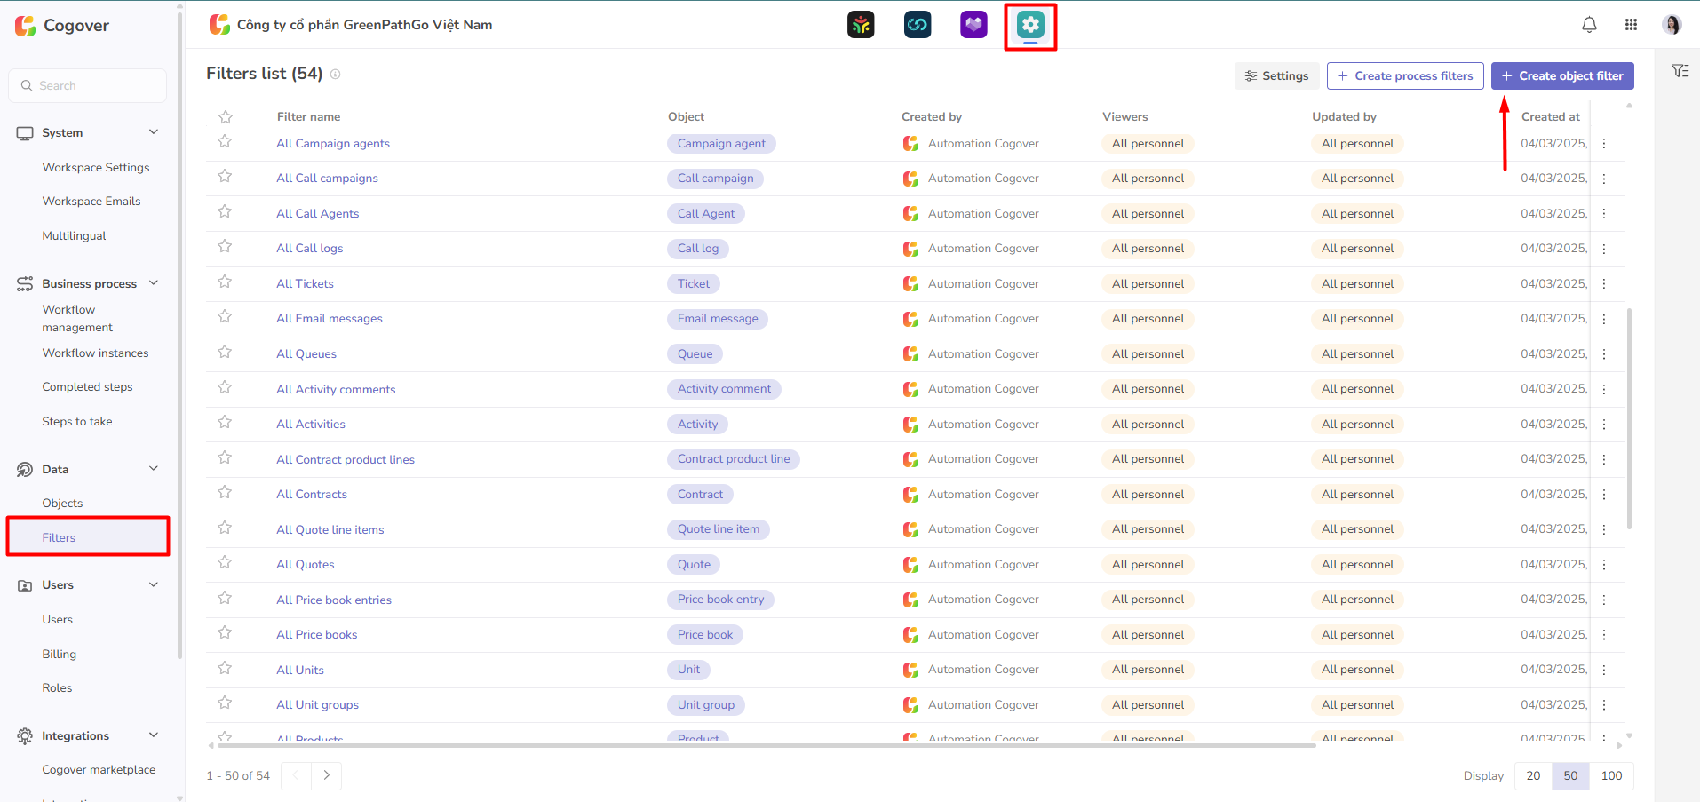The image size is (1700, 802).
Task: Click the company logo beside GreenPathGo name
Action: [219, 25]
